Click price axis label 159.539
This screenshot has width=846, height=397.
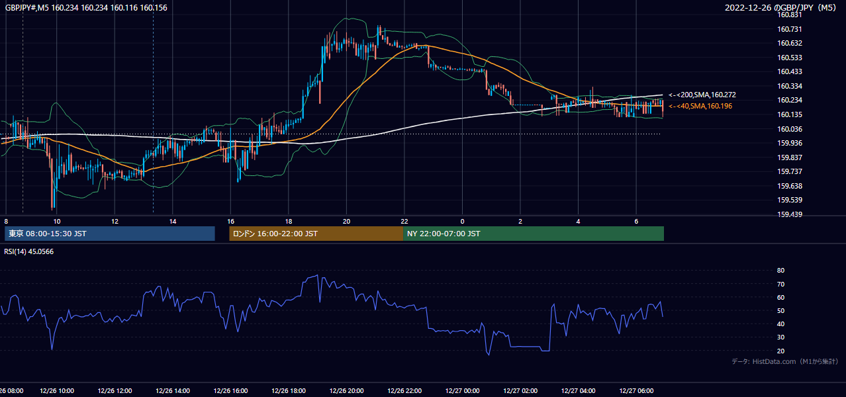point(789,200)
